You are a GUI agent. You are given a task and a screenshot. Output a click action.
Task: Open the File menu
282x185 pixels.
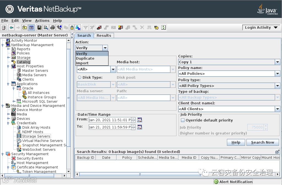pyautogui.click(x=5, y=20)
